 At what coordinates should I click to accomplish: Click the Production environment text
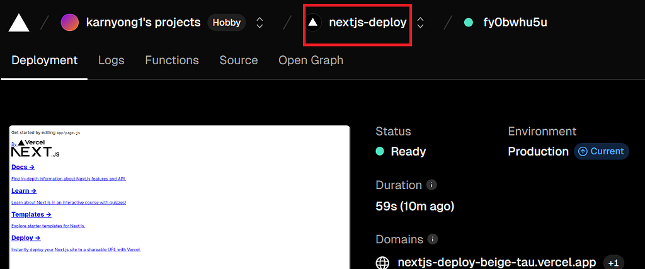(x=538, y=151)
